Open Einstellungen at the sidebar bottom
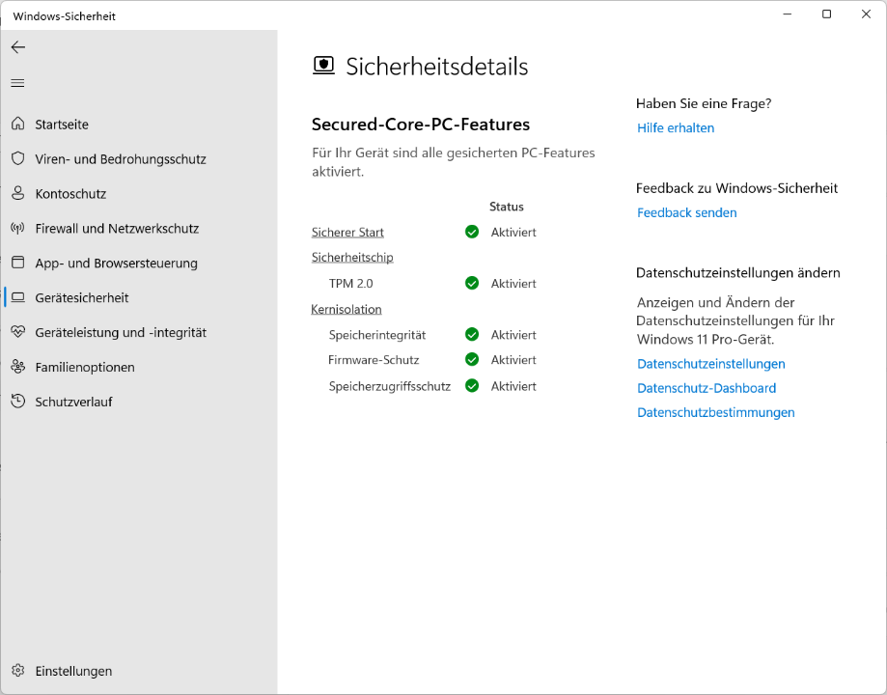 (x=73, y=671)
